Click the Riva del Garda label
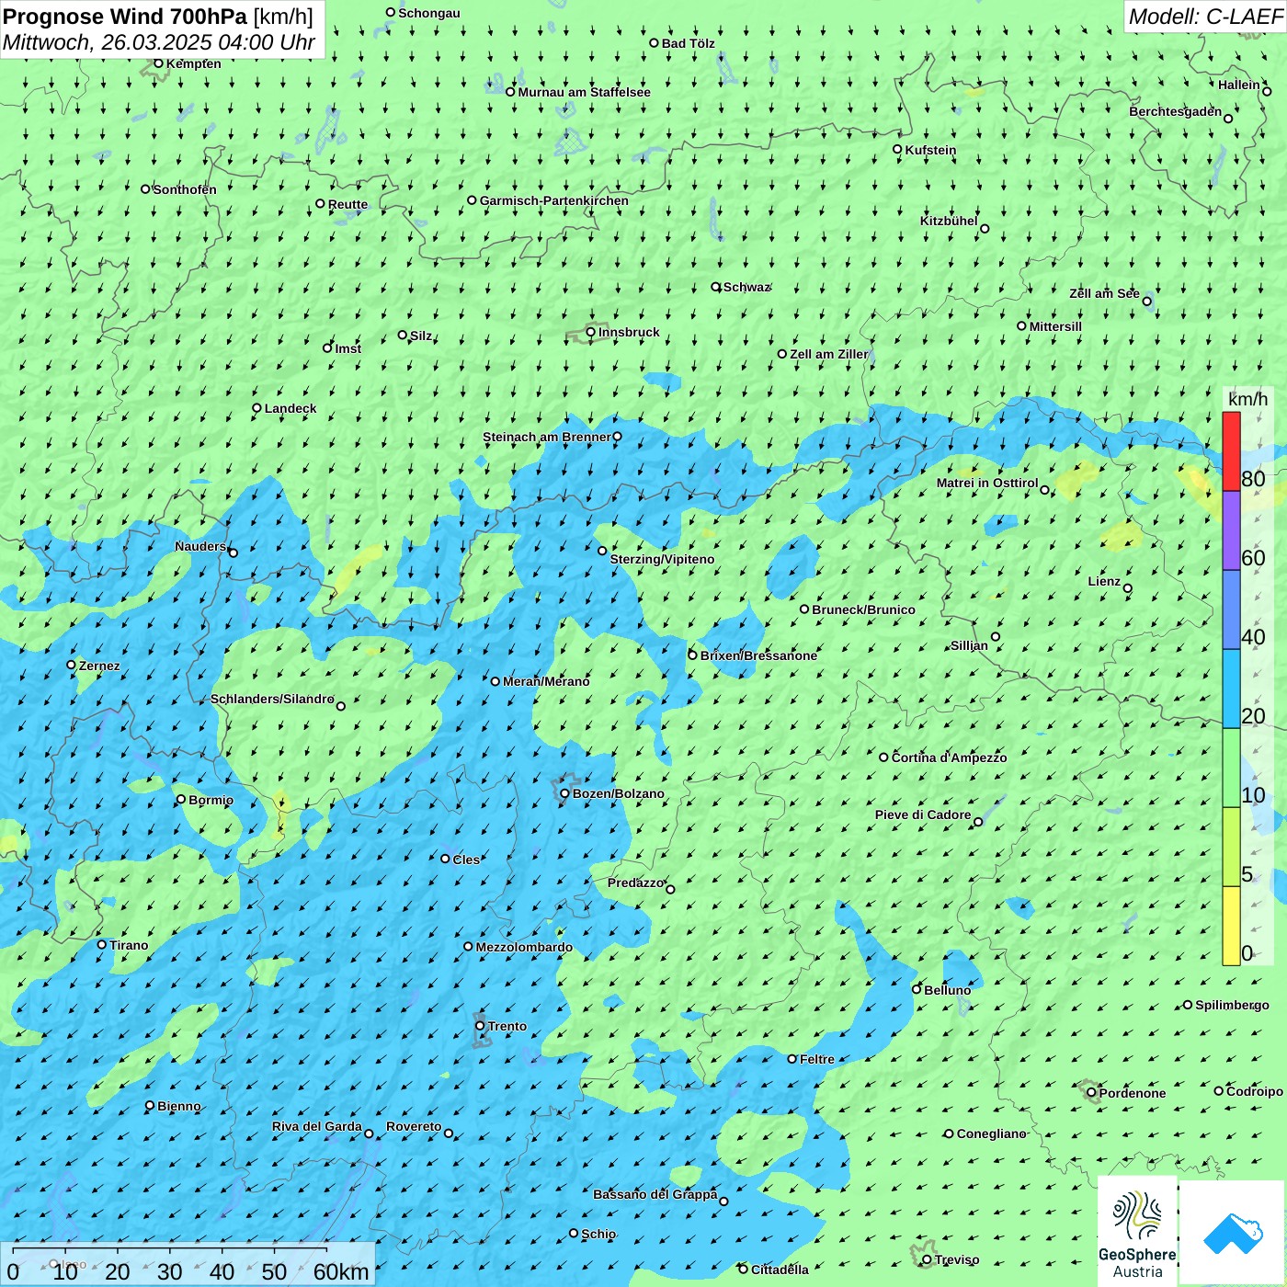Image resolution: width=1287 pixels, height=1287 pixels. point(317,1126)
